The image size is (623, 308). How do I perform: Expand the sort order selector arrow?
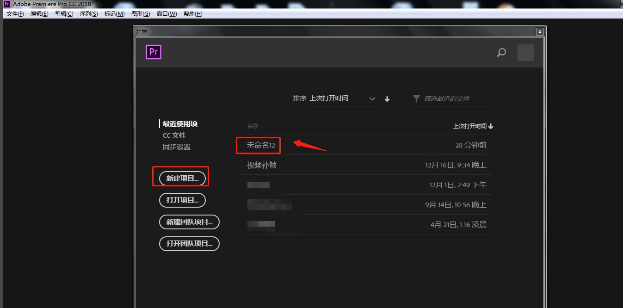[x=372, y=99]
